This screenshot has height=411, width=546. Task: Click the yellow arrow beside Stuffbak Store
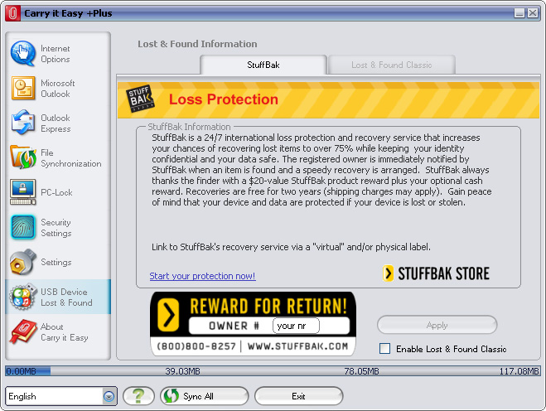coord(388,273)
